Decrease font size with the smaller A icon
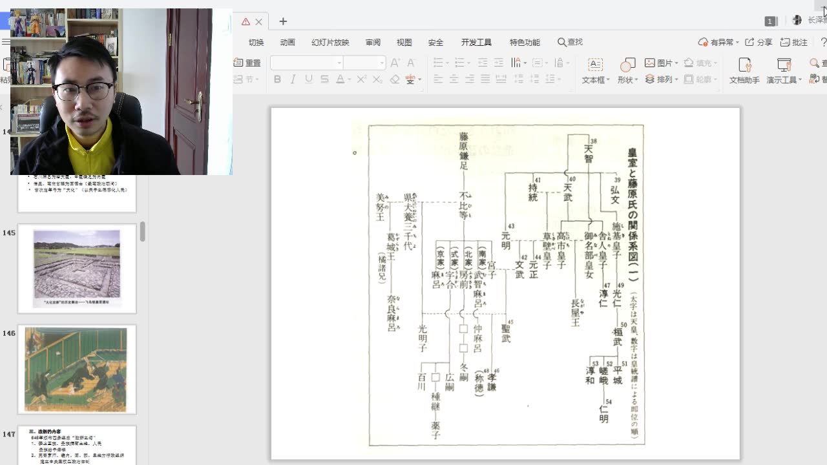Screen dimensions: 827x465 [x=411, y=63]
